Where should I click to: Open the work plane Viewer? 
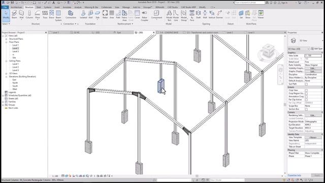pos(261,15)
